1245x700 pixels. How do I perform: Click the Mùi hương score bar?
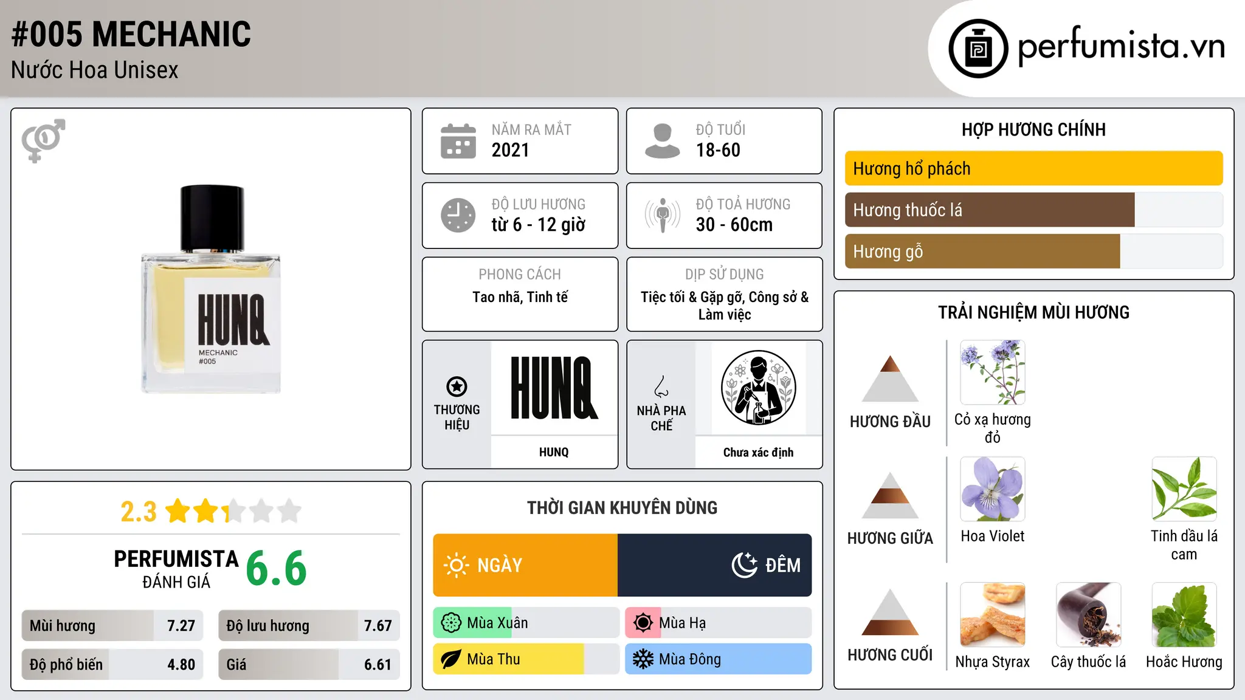(x=112, y=625)
